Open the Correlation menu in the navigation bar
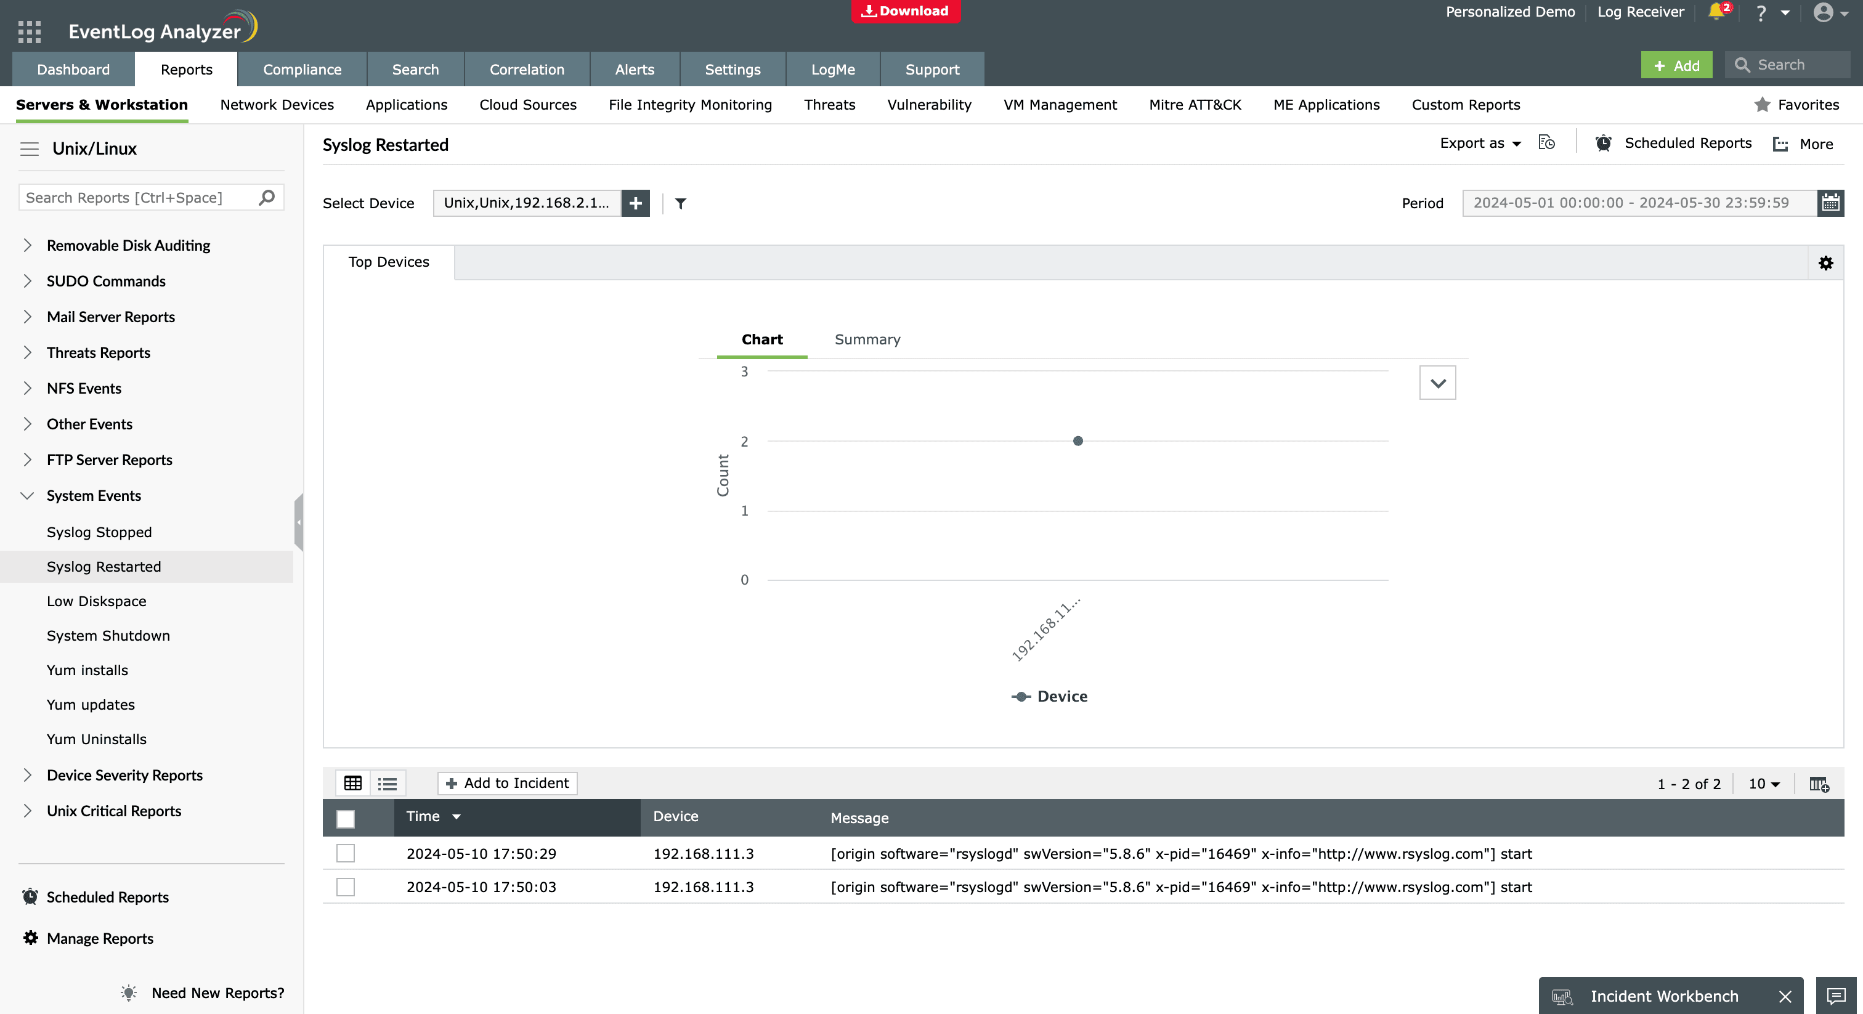This screenshot has width=1863, height=1014. pos(527,70)
